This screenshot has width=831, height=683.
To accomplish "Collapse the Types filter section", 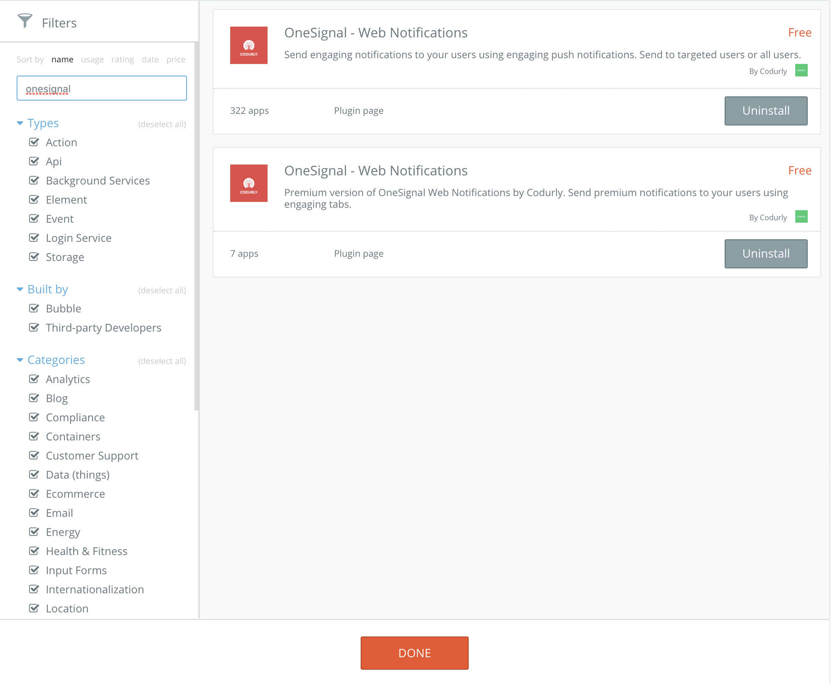I will (20, 123).
